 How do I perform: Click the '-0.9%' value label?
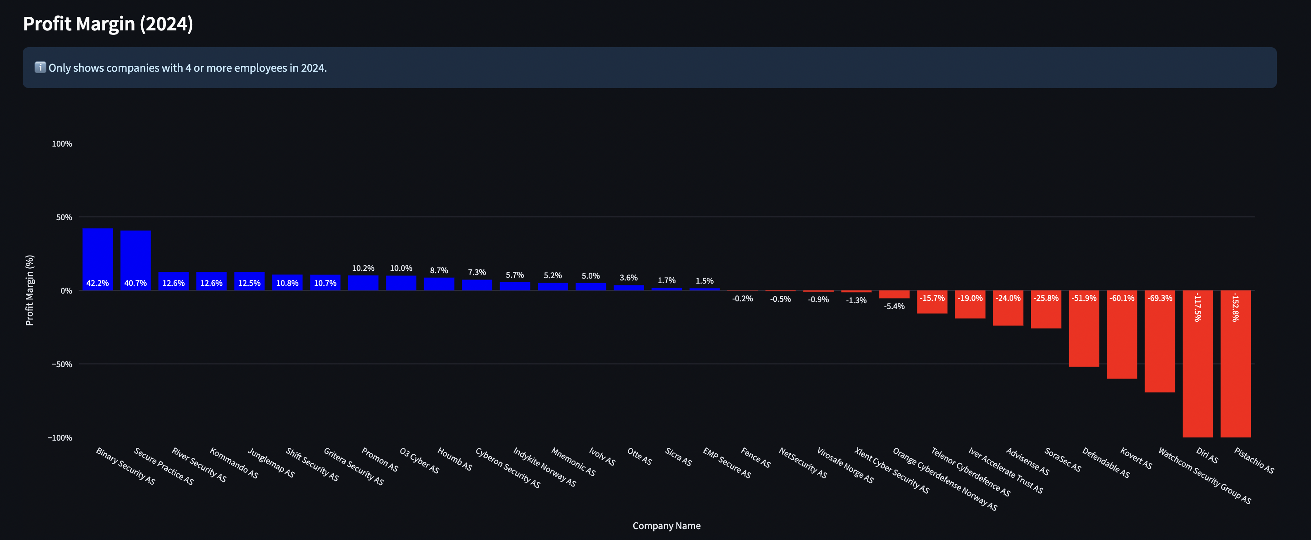pyautogui.click(x=818, y=299)
